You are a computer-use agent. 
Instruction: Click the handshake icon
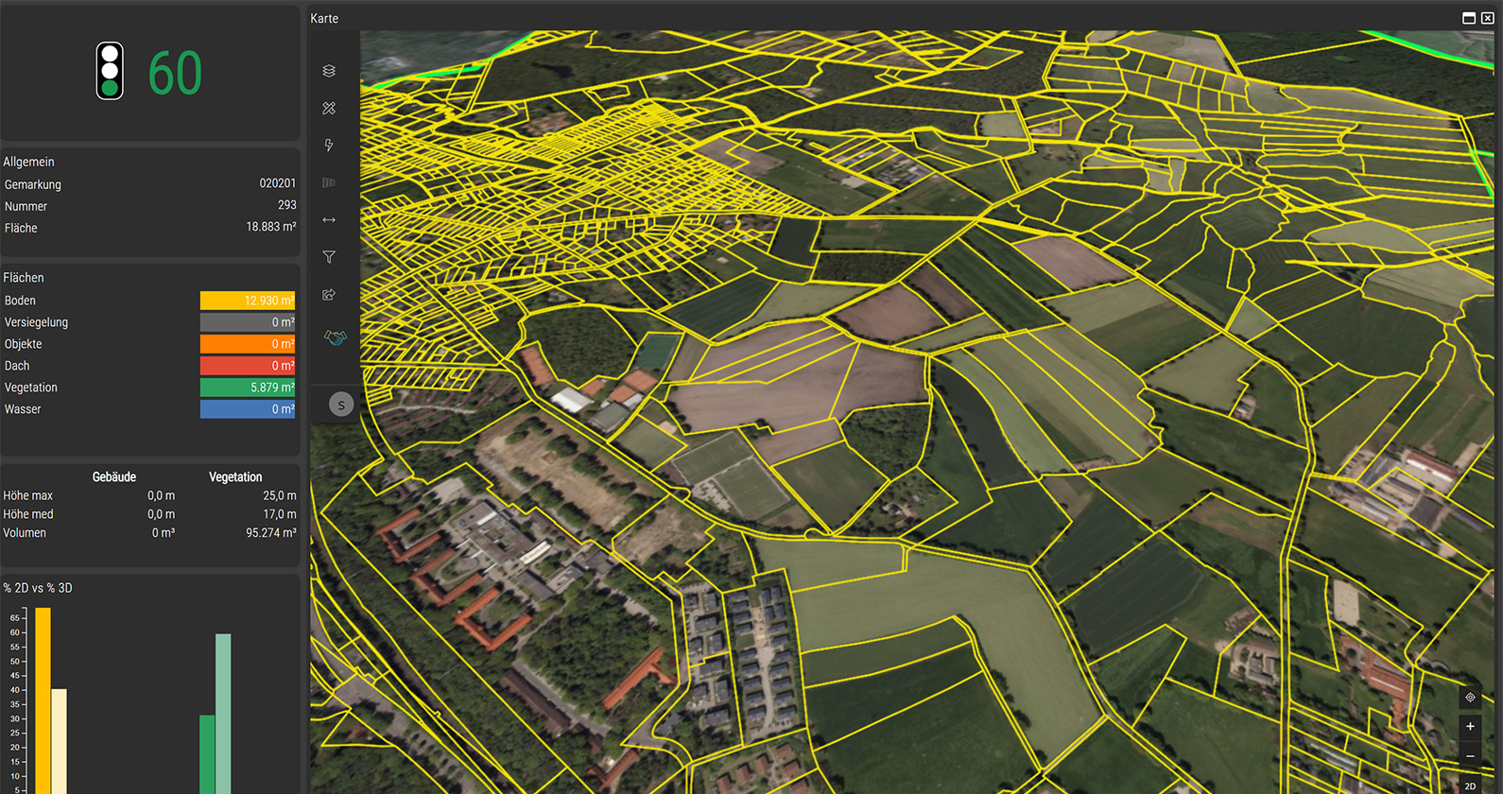pyautogui.click(x=335, y=337)
